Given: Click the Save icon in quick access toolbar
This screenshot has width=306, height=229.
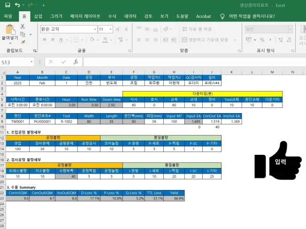Looking at the screenshot, I should (x=7, y=5).
